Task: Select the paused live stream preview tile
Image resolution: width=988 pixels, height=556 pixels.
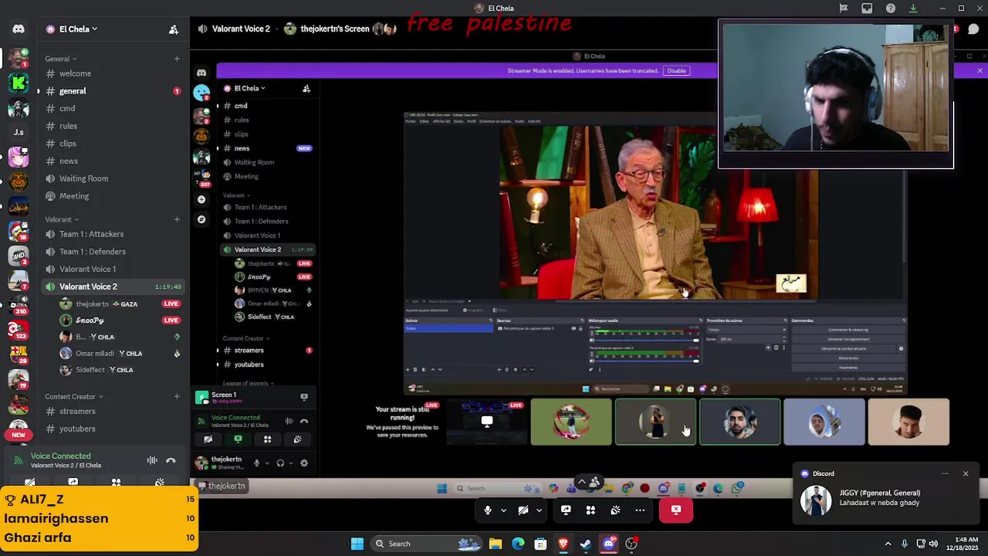Action: pyautogui.click(x=486, y=422)
